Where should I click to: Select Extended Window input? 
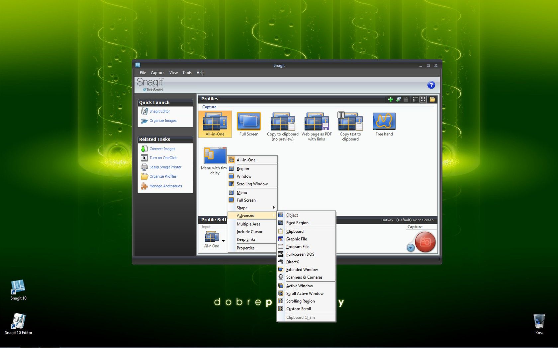pyautogui.click(x=306, y=270)
